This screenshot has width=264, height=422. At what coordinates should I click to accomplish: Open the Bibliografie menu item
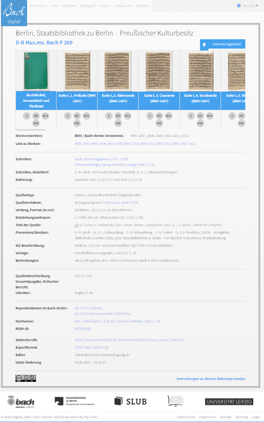pos(88,6)
